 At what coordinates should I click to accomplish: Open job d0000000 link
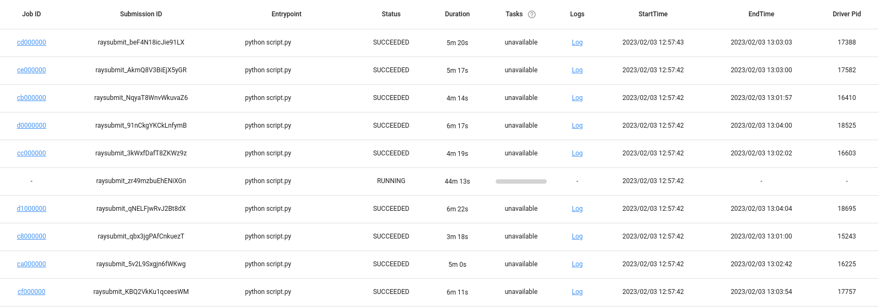tap(32, 126)
